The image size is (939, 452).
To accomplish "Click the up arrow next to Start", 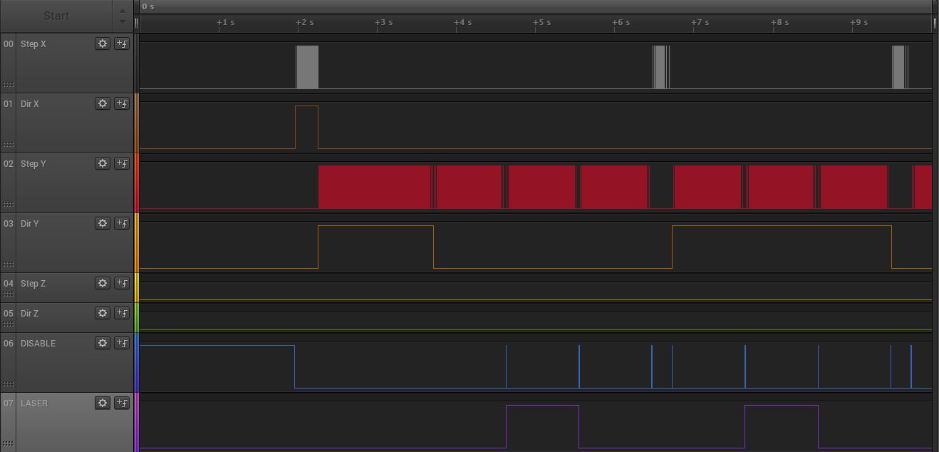I will (123, 11).
